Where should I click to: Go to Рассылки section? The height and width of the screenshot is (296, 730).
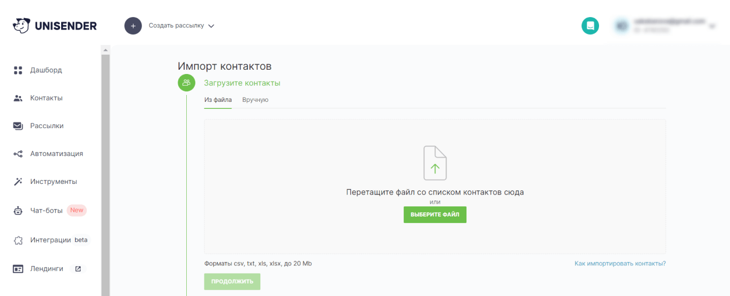47,126
